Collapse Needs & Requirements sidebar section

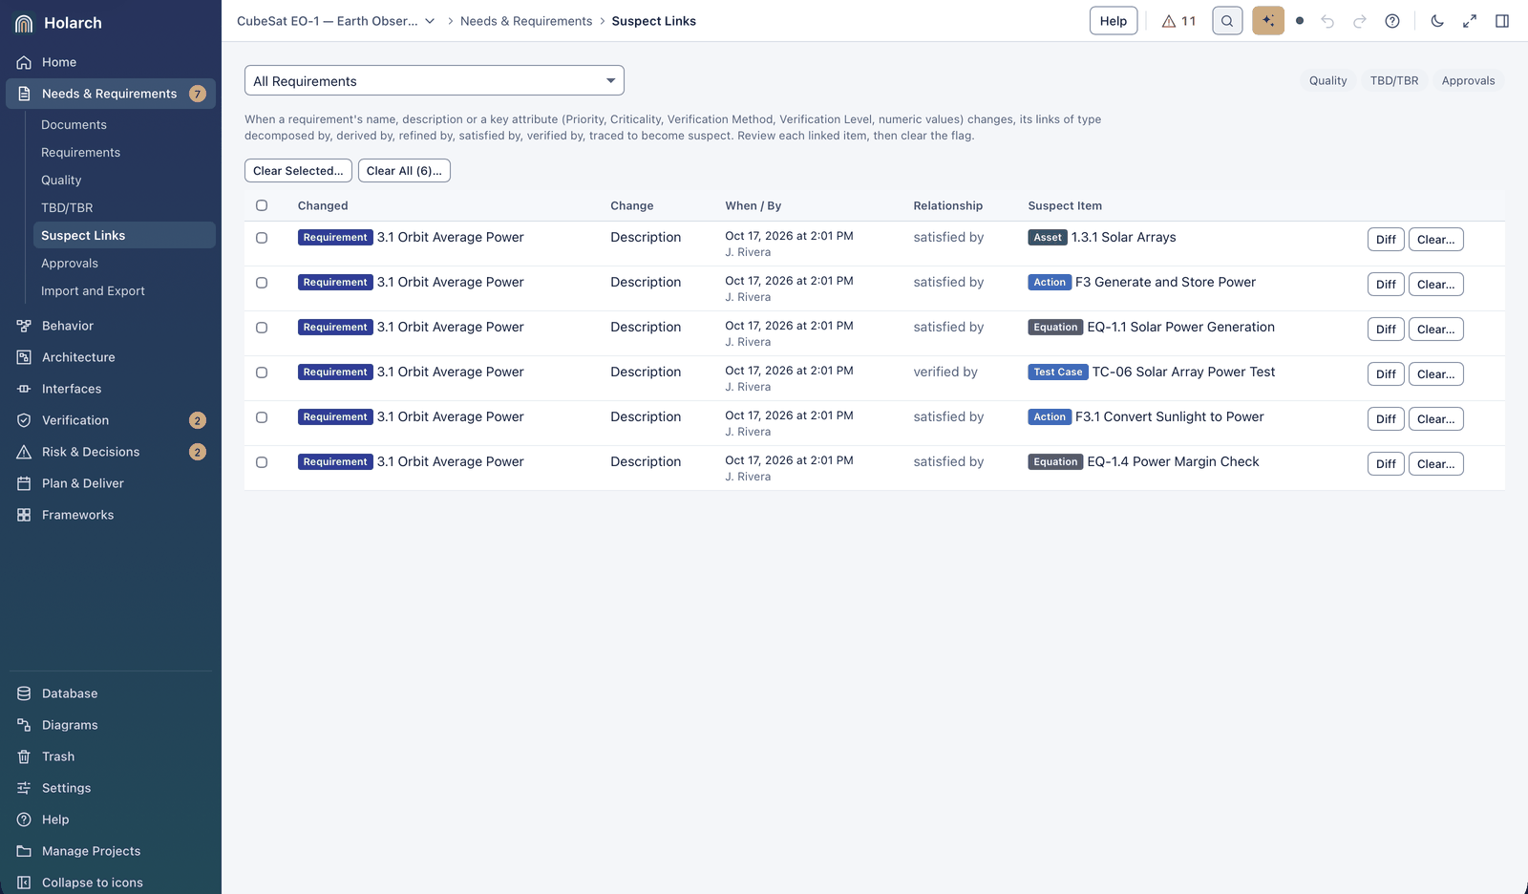(x=111, y=94)
